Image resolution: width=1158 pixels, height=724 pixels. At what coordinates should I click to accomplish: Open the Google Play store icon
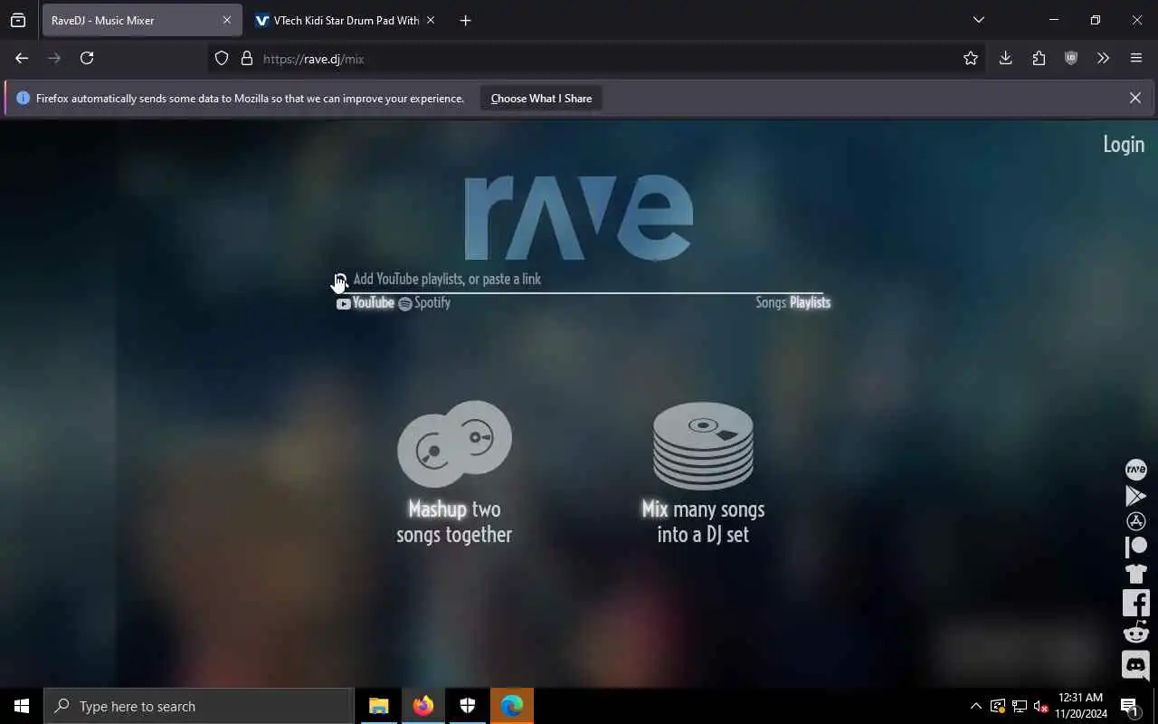[1135, 495]
